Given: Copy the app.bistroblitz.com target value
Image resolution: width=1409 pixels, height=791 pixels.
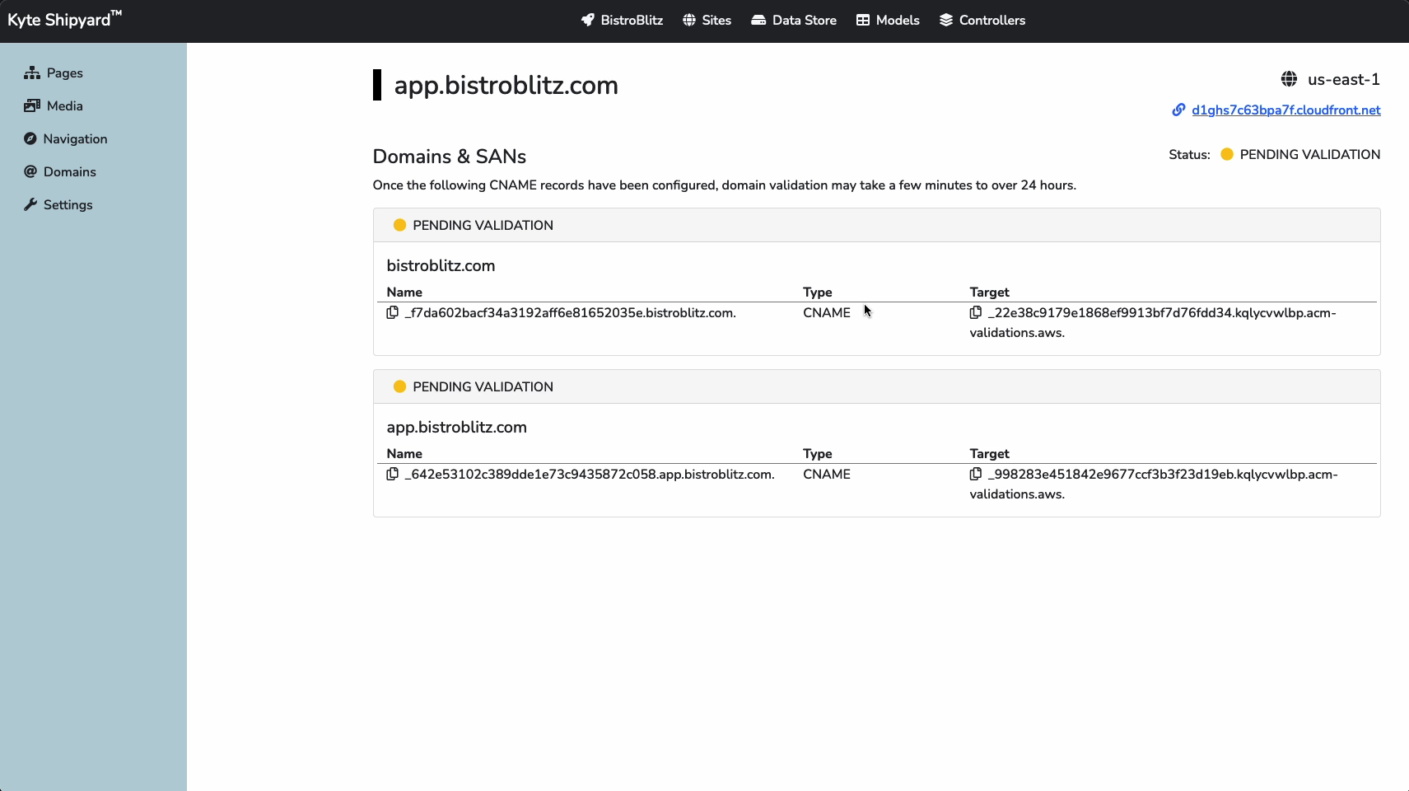Looking at the screenshot, I should (977, 474).
